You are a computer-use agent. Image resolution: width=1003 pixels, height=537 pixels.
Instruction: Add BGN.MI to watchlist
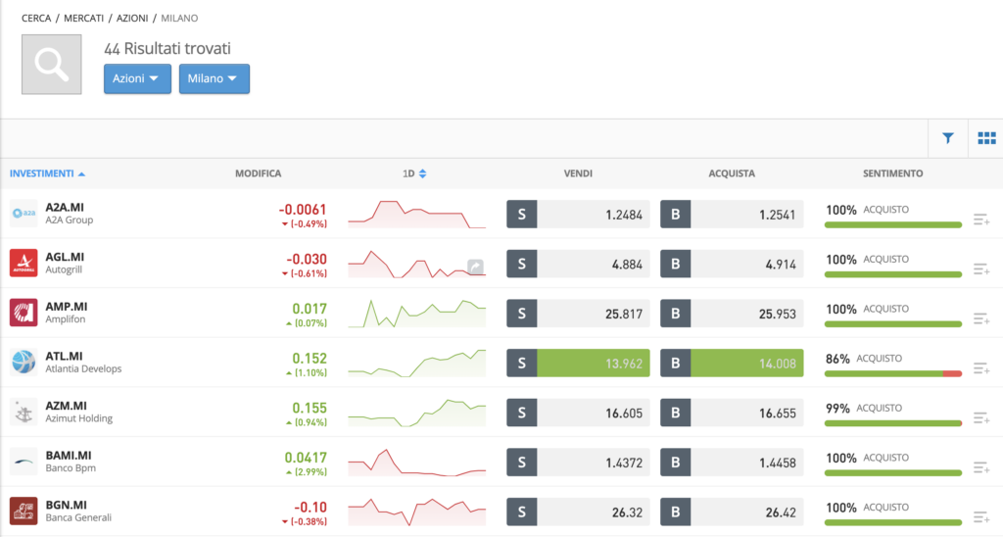[981, 517]
